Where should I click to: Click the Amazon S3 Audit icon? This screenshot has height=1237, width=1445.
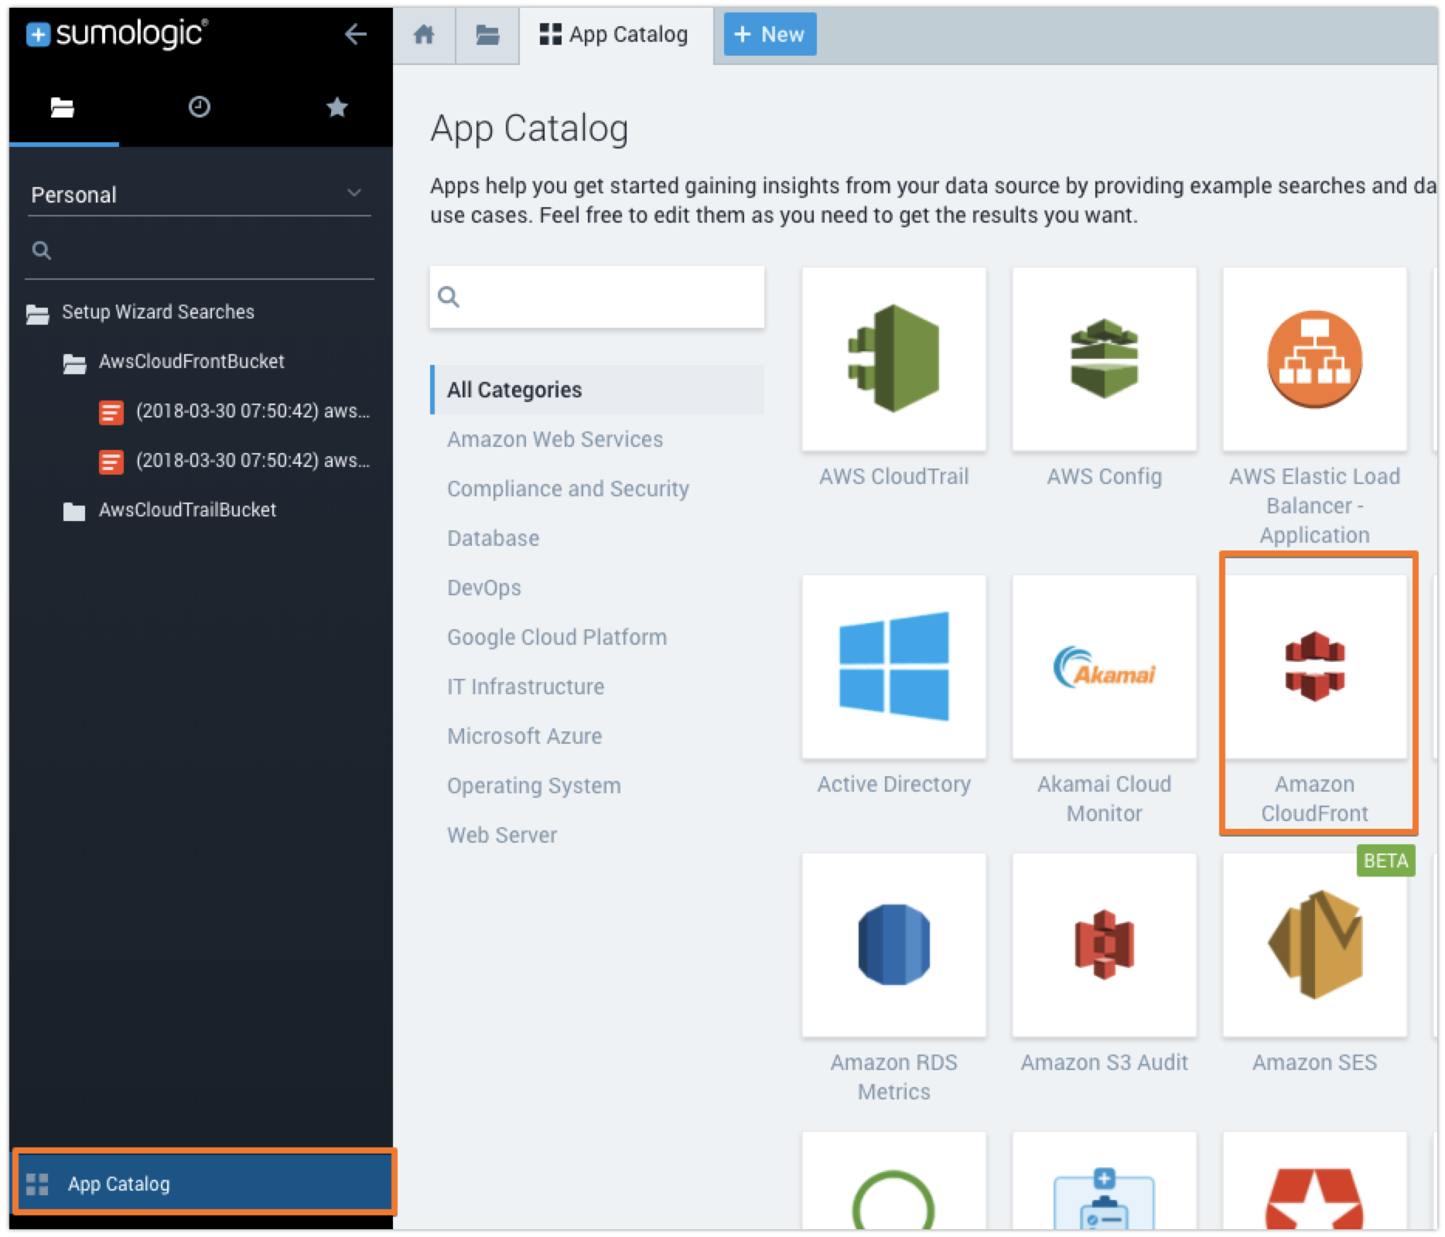point(1104,945)
